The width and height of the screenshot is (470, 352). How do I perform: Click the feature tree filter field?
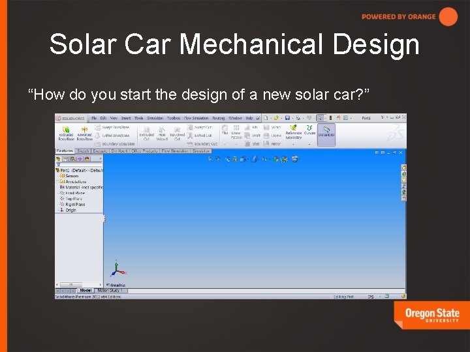[x=80, y=165]
